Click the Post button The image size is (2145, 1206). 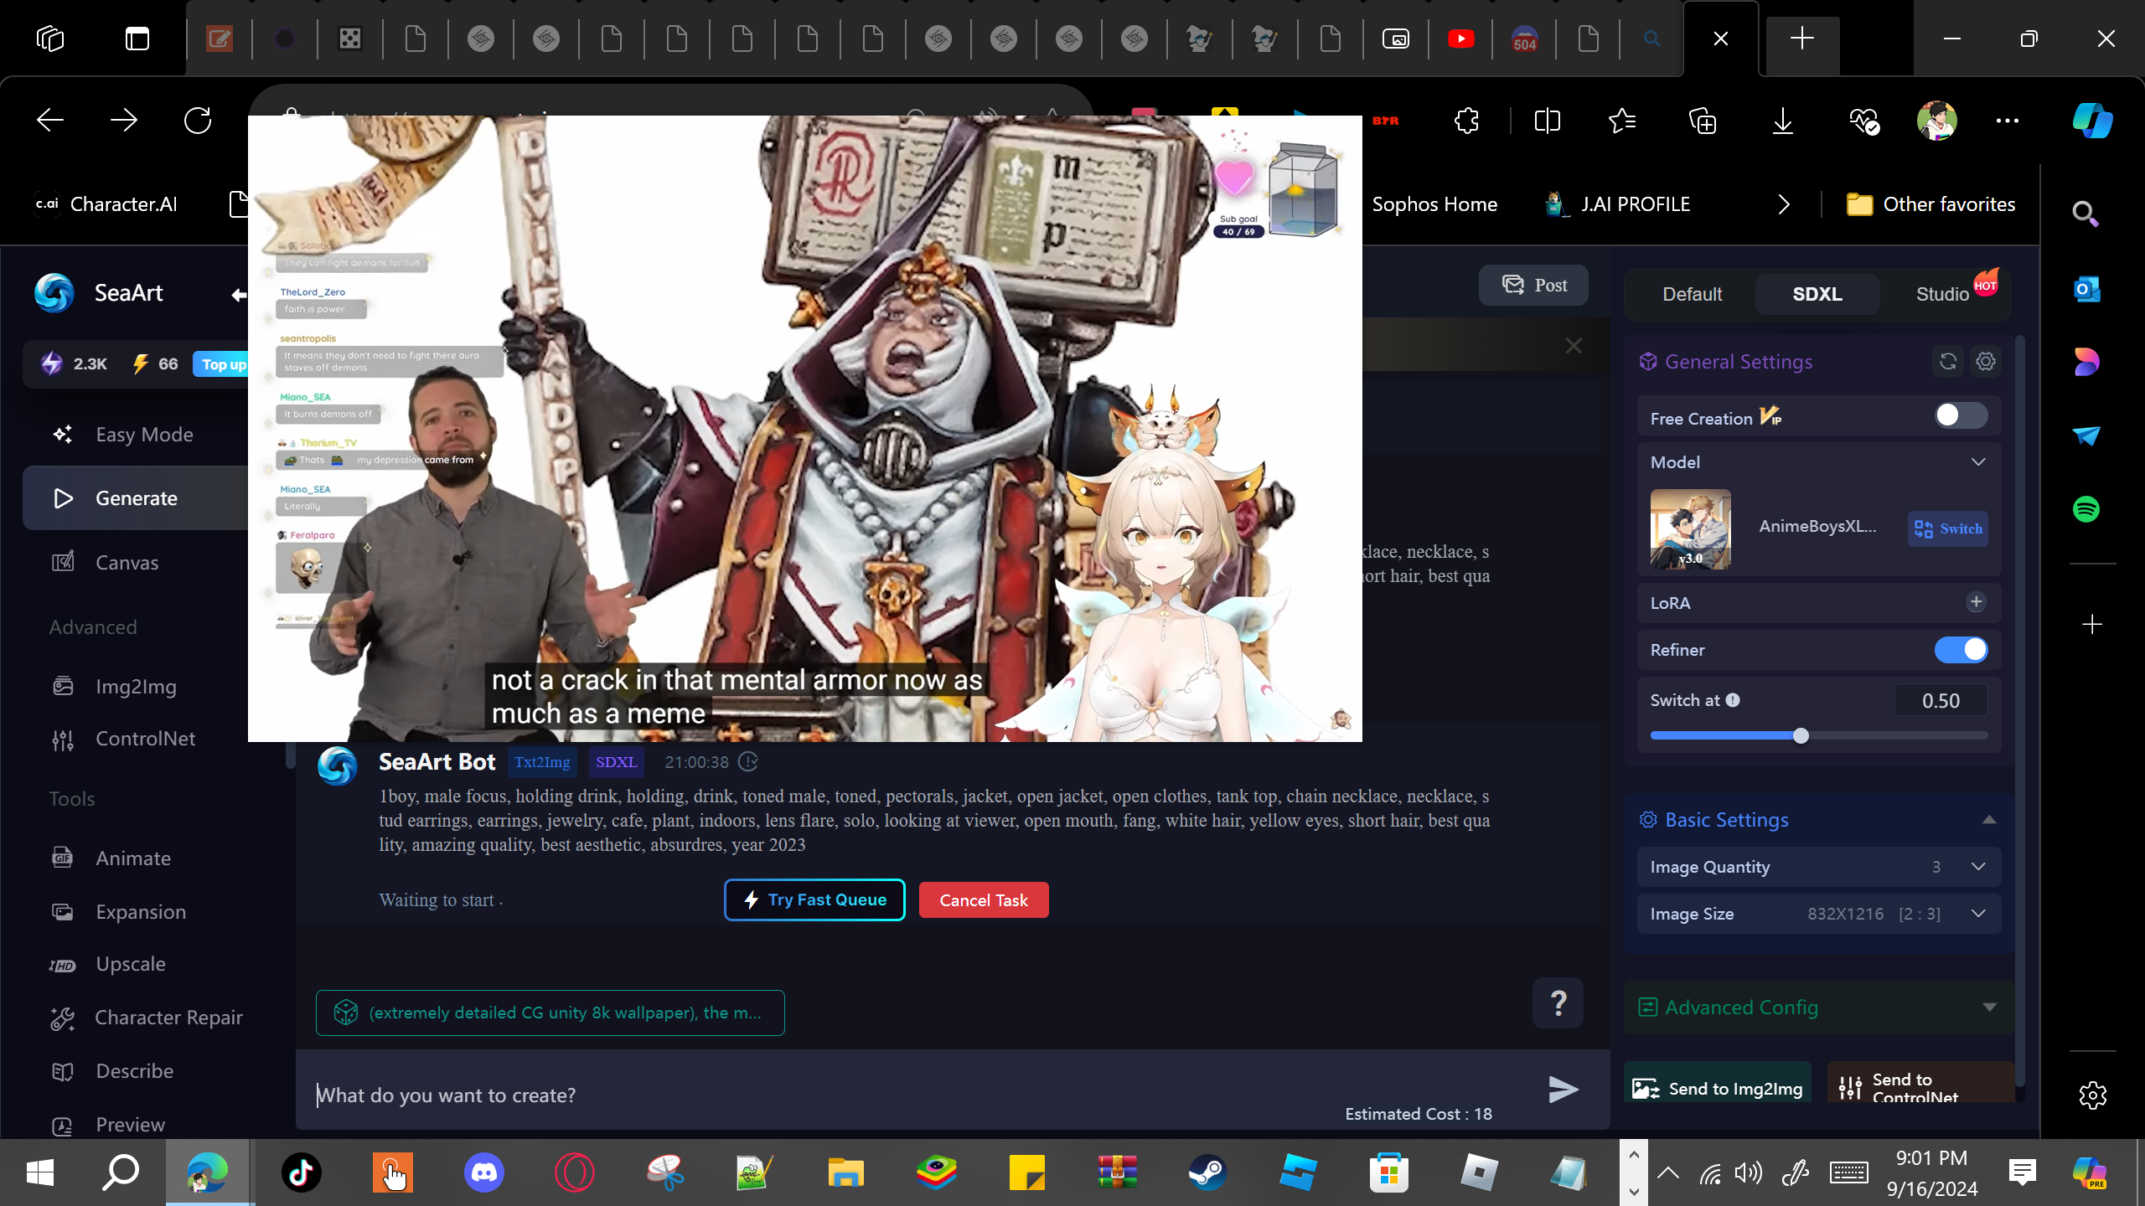point(1533,286)
